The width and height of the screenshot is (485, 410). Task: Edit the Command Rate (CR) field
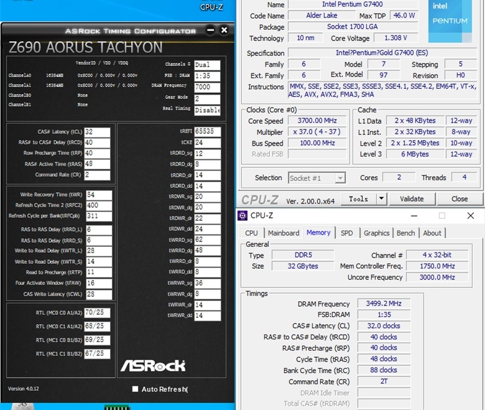98,175
